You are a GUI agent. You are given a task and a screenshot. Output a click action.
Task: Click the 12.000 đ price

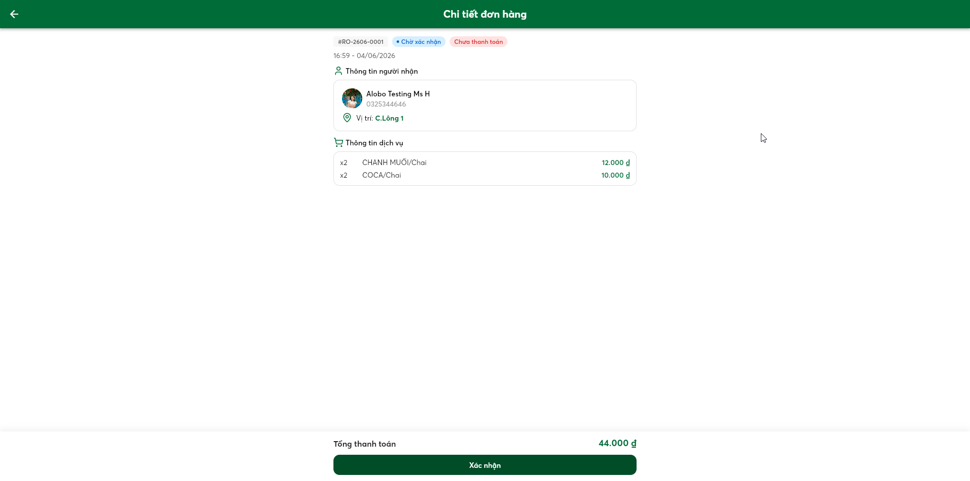pyautogui.click(x=616, y=163)
